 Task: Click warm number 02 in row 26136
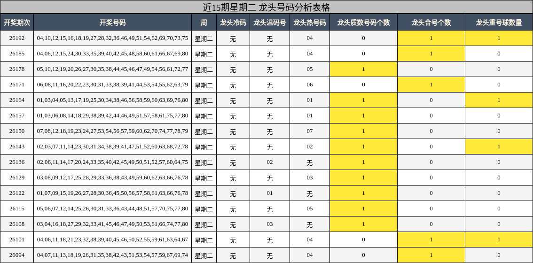pos(270,162)
